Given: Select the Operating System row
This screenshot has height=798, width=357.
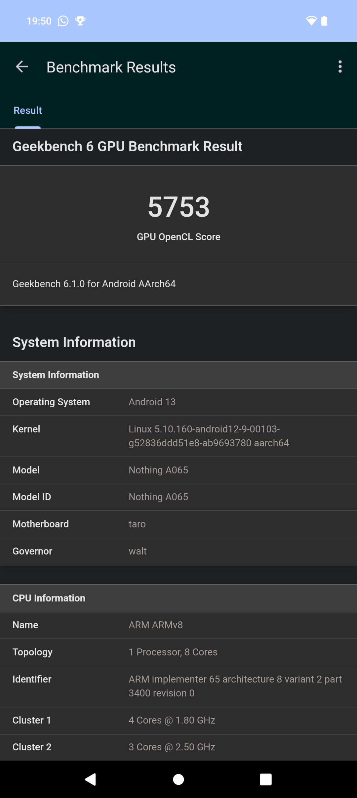Looking at the screenshot, I should coord(178,402).
